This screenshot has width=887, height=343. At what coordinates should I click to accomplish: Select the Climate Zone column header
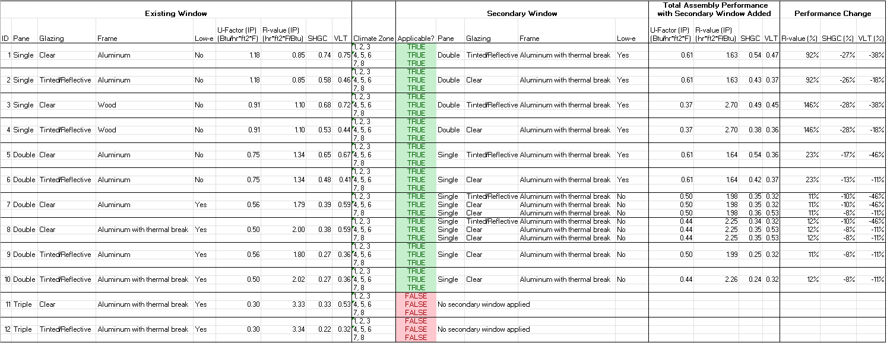point(373,38)
